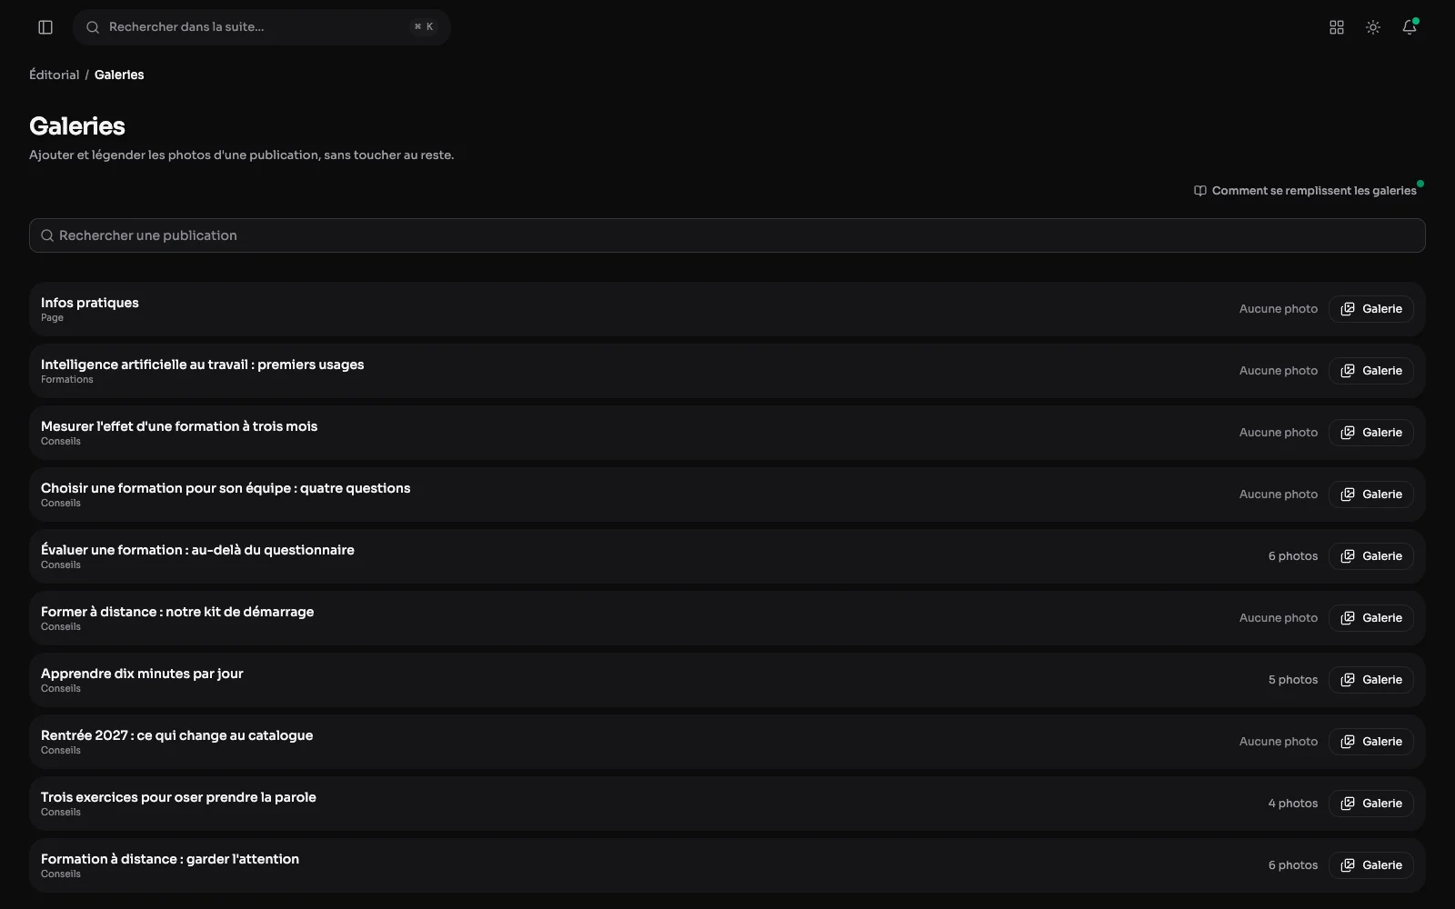This screenshot has height=909, width=1455.
Task: Select title Intelligence artificielle au travail : premiers usages
Action: pos(202,365)
